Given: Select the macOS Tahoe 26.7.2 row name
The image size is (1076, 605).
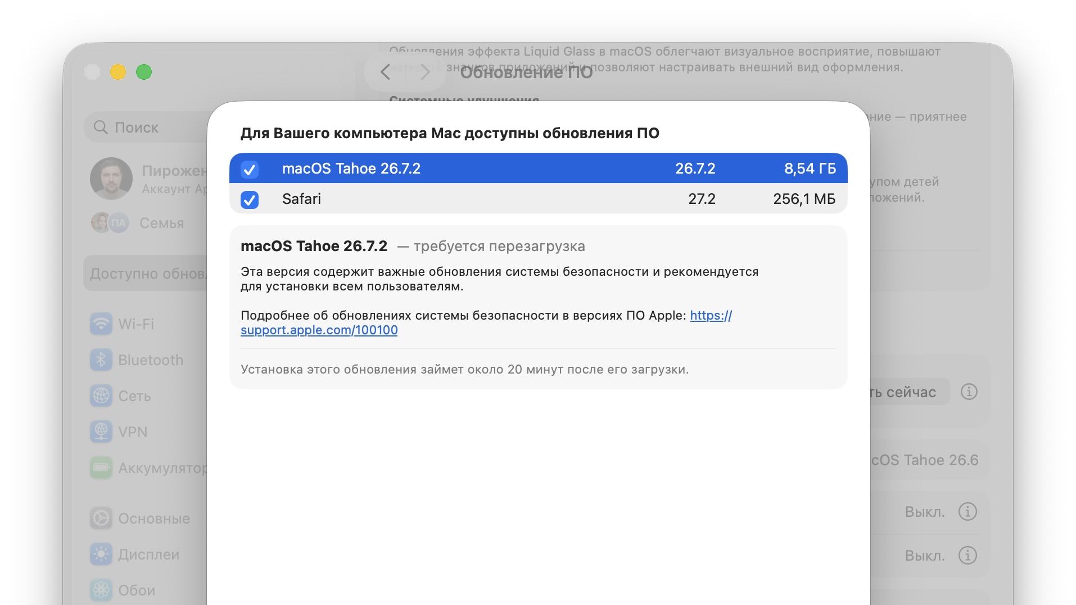Looking at the screenshot, I should point(351,169).
